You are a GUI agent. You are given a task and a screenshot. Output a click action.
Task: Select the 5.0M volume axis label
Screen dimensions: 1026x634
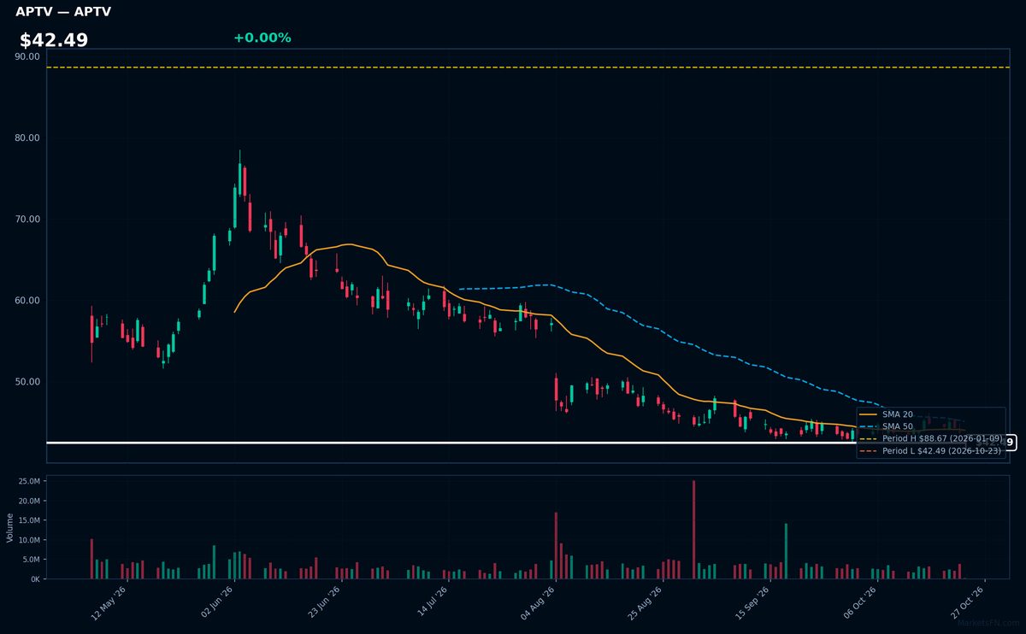[31, 560]
